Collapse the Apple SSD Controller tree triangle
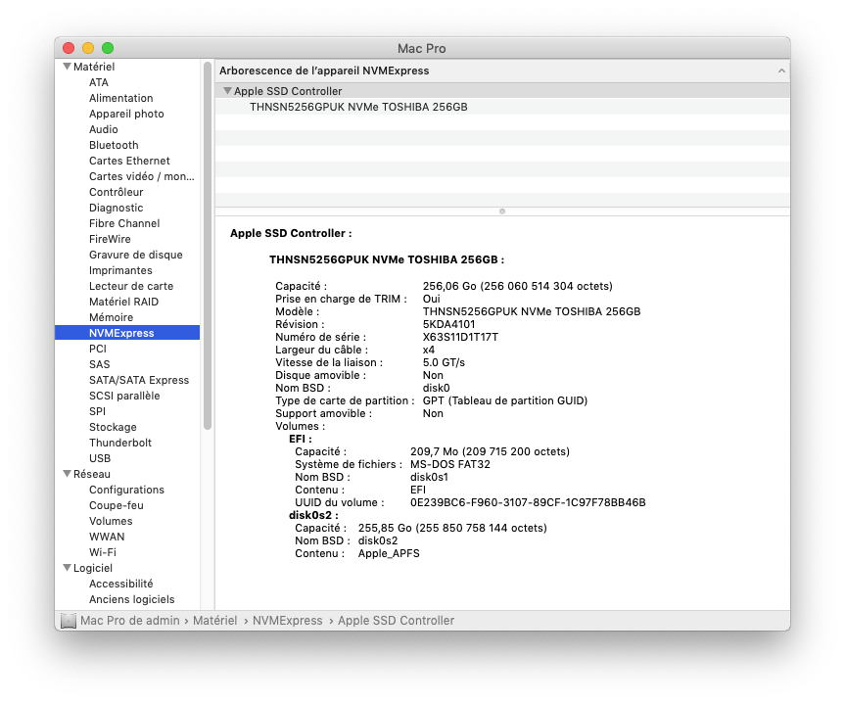 point(227,91)
